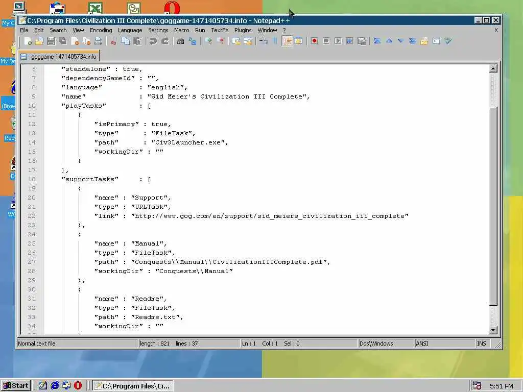
Task: Toggle the active indent guide button
Action: pos(287,41)
